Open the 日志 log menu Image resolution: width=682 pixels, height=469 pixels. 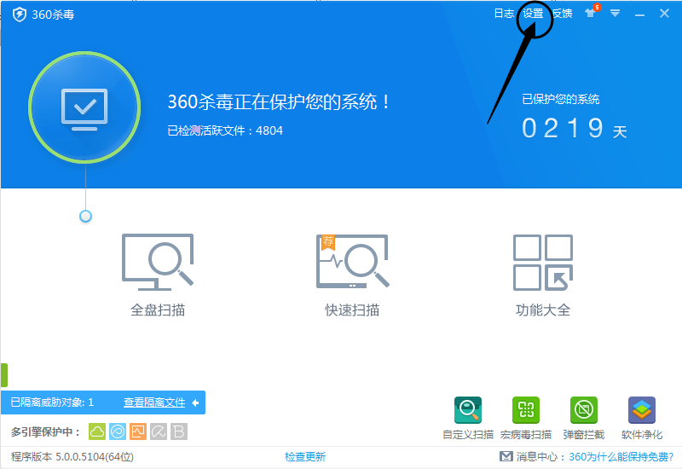click(x=504, y=14)
